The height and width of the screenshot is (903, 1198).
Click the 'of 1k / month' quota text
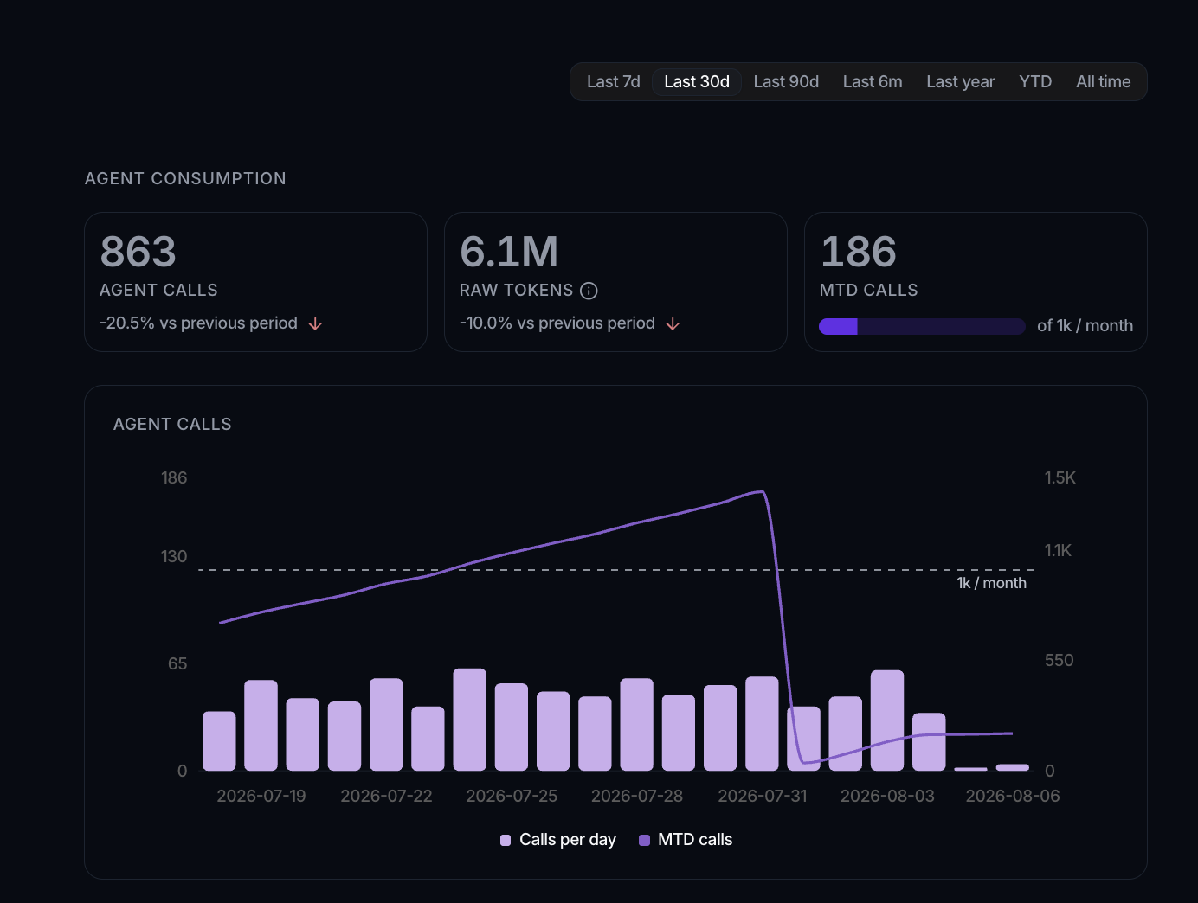click(1085, 325)
